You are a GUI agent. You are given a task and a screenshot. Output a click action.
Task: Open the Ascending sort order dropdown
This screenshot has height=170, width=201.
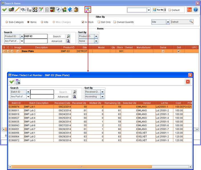(x=102, y=97)
